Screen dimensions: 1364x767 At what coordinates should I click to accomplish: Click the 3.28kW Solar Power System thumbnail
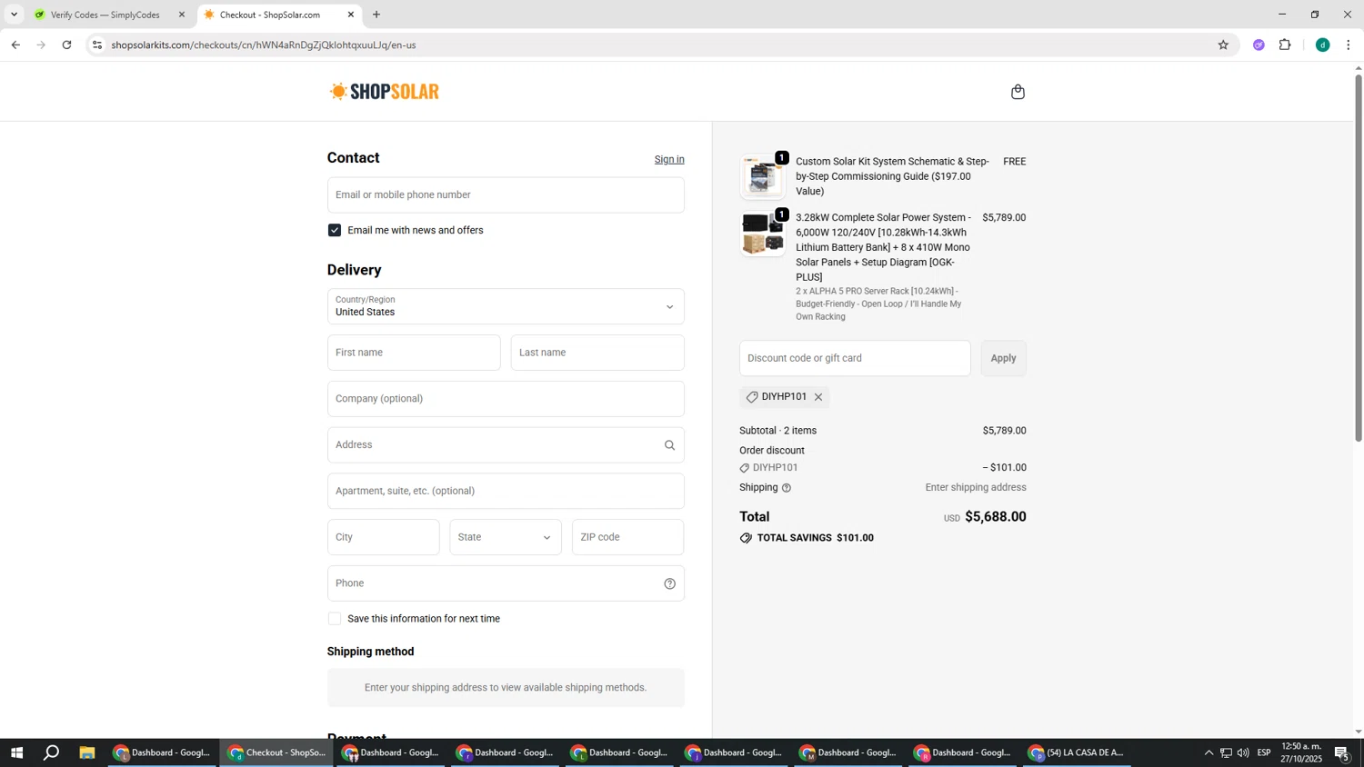763,234
